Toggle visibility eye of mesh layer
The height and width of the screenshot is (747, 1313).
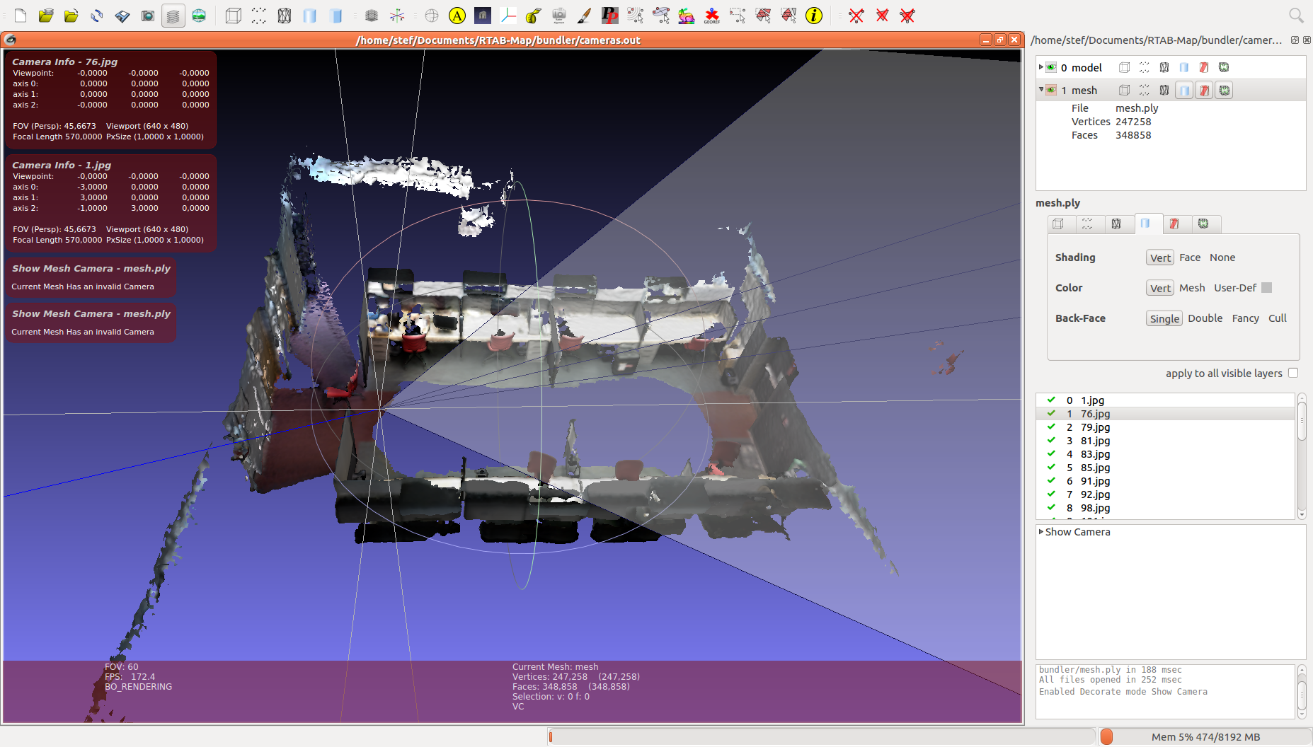[x=1051, y=91]
